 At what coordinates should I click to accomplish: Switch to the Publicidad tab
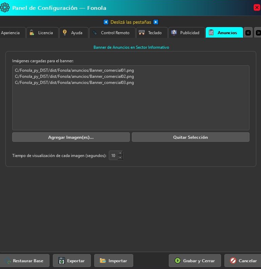tap(187, 32)
